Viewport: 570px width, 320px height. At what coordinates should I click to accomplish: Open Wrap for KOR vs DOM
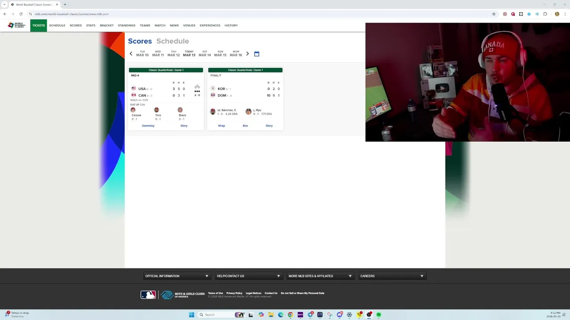pyautogui.click(x=221, y=126)
